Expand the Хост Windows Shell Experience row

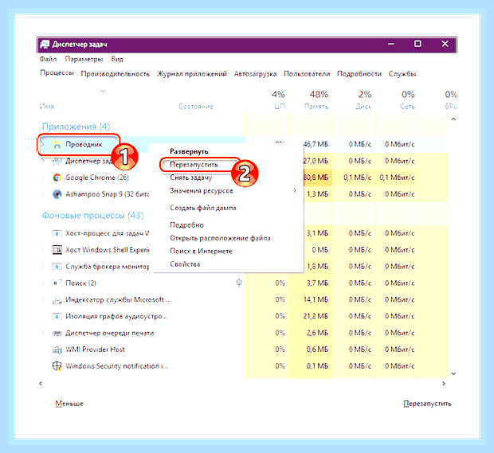tap(43, 250)
